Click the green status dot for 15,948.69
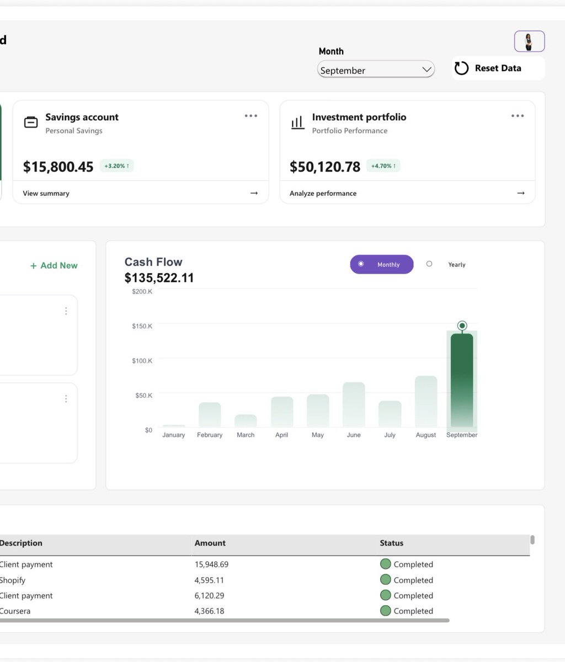 pos(386,564)
